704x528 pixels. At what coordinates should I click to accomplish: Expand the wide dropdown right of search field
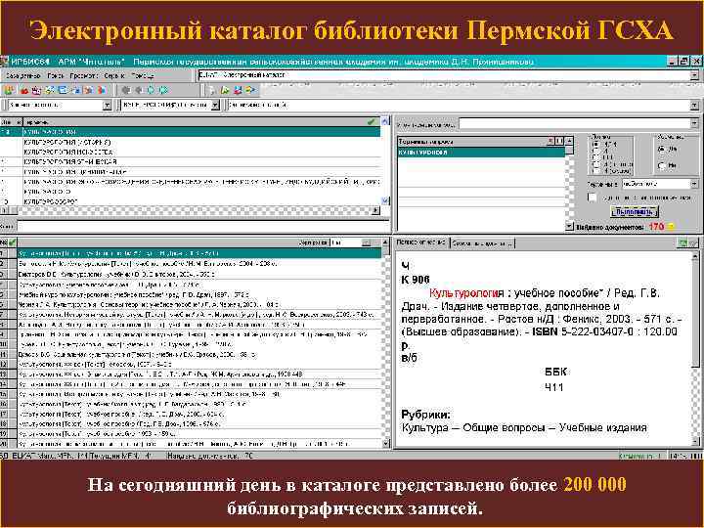point(694,105)
